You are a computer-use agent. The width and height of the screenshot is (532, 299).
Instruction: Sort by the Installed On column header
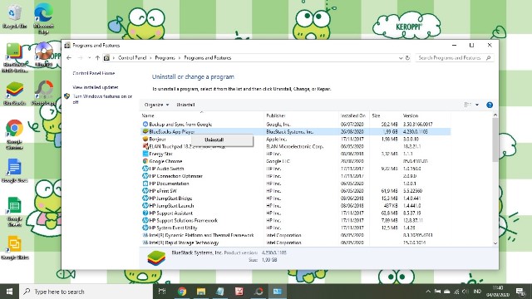coord(354,115)
